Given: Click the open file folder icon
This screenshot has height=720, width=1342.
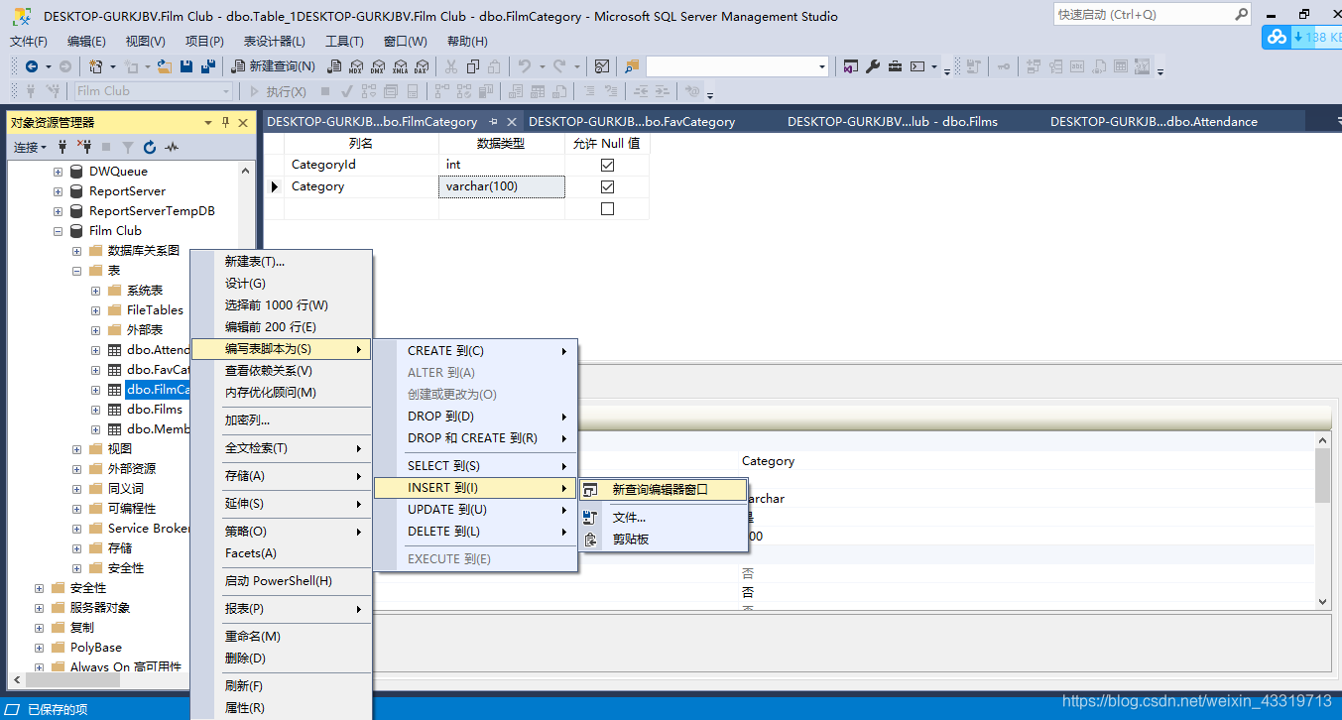Looking at the screenshot, I should click(x=164, y=66).
